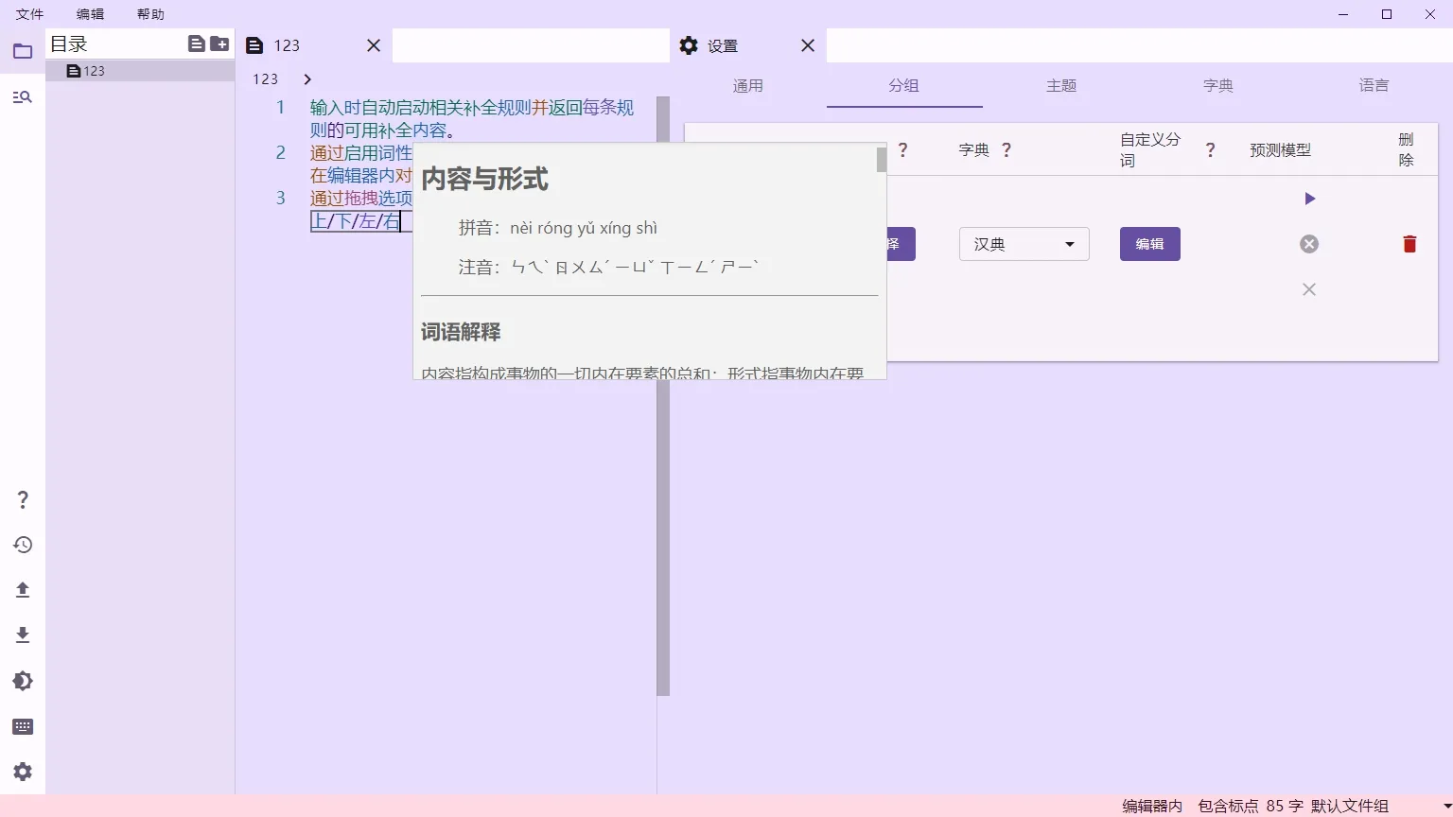Click the 编辑 custom segmentation button
The image size is (1453, 817).
(x=1149, y=244)
